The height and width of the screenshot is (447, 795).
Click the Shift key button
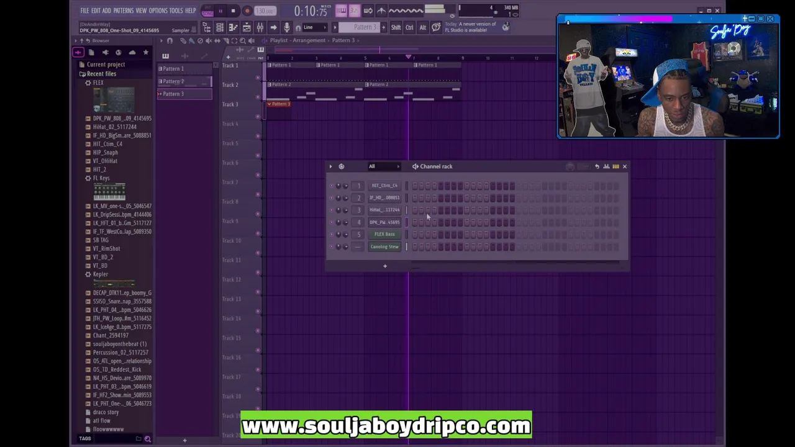[x=396, y=27]
